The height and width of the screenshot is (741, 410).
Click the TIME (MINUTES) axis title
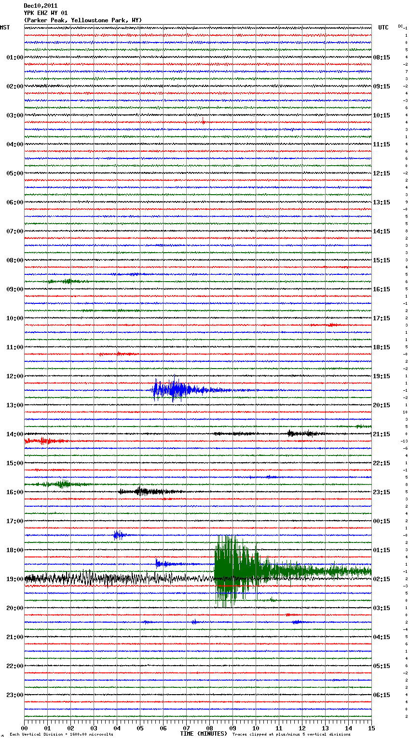point(203,734)
